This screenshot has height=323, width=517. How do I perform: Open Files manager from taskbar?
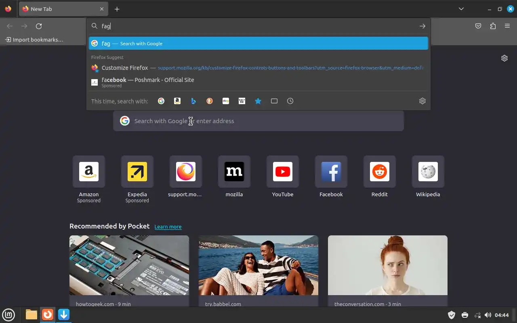coord(32,315)
